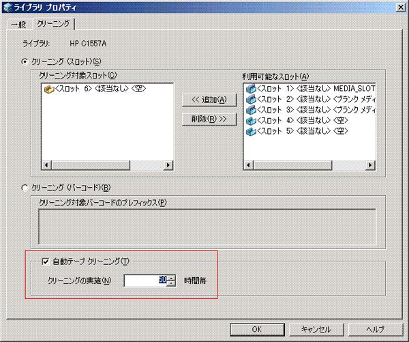Switch to the 一般 tab
Viewport: 409px width, 342px height.
[x=18, y=25]
